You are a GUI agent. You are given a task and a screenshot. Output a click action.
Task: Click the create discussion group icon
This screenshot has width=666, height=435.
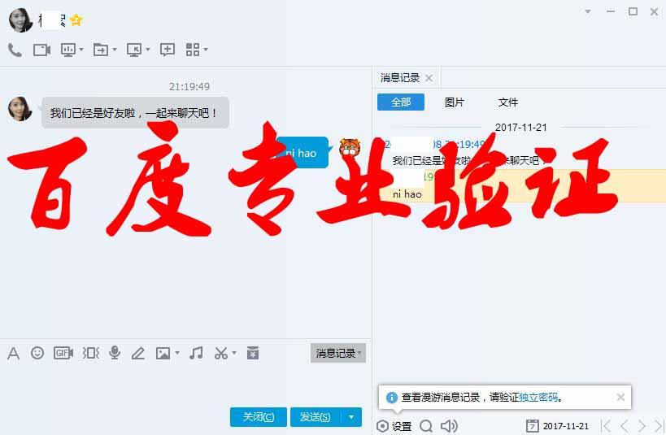tap(168, 50)
